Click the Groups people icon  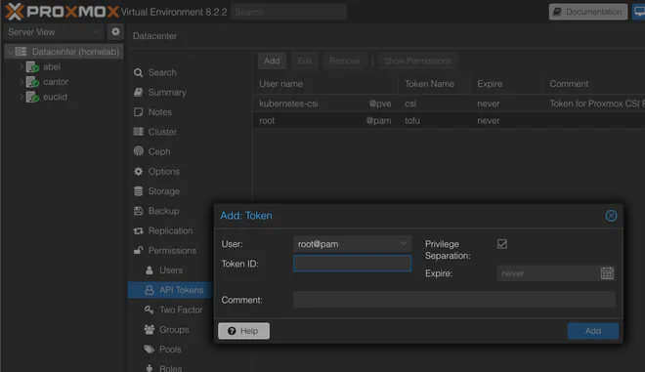pos(150,329)
